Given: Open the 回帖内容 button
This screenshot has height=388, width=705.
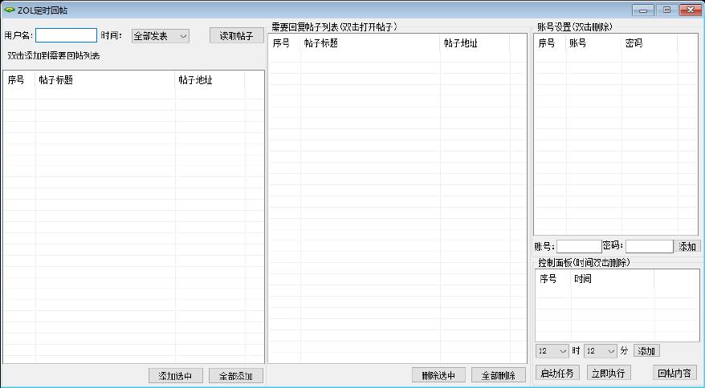Looking at the screenshot, I should click(x=674, y=373).
